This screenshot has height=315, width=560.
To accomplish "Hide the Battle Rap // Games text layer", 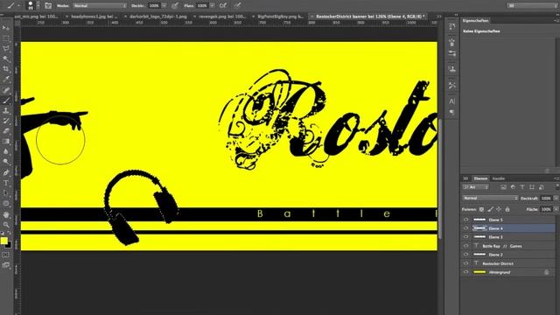I will pyautogui.click(x=465, y=246).
